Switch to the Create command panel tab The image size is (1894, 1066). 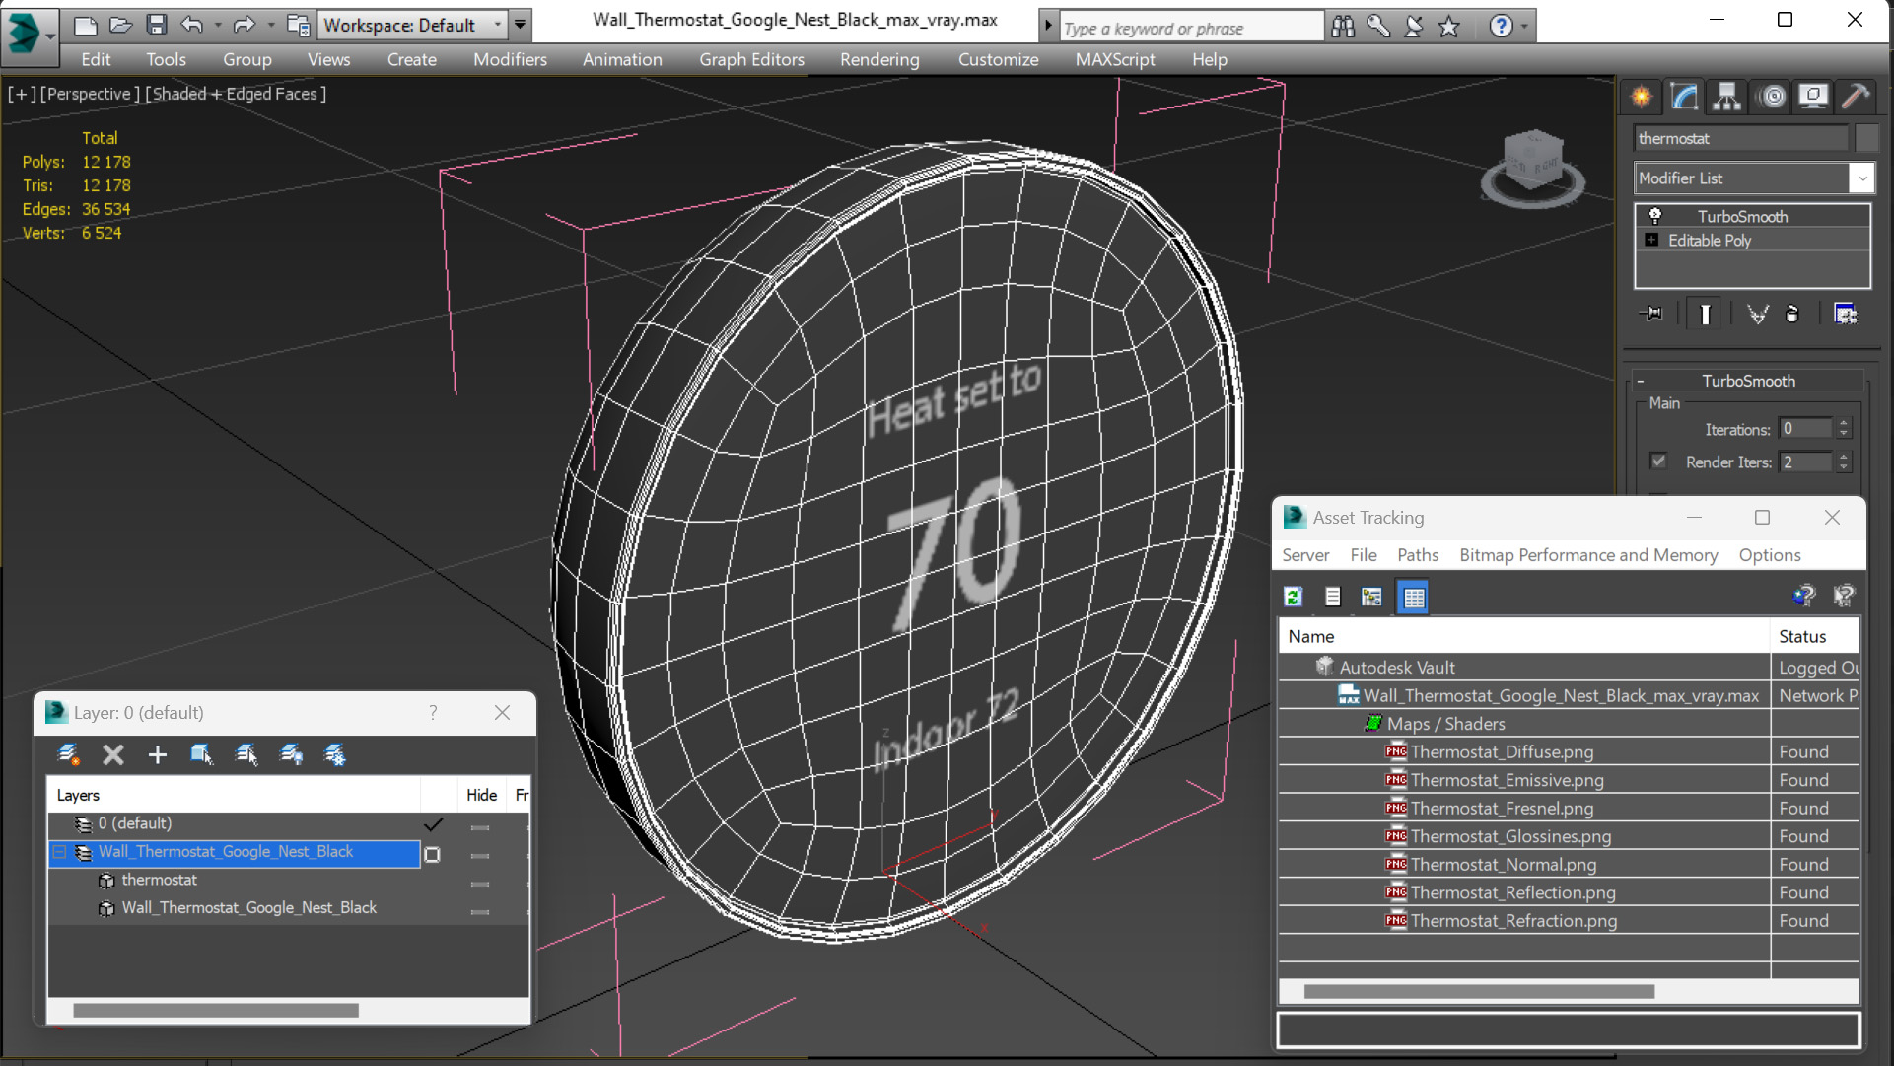[1642, 96]
